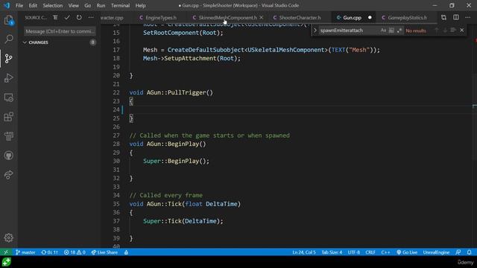Click find in selection icon
Image resolution: width=477 pixels, height=268 pixels.
453,31
